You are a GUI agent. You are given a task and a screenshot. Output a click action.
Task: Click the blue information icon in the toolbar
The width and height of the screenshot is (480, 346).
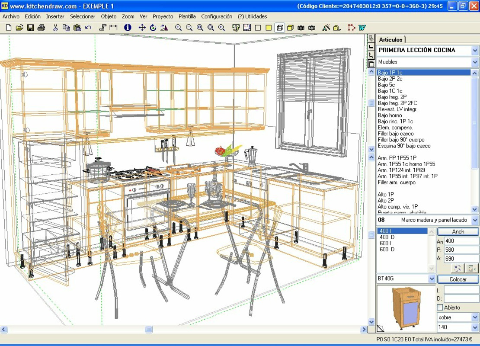click(128, 27)
